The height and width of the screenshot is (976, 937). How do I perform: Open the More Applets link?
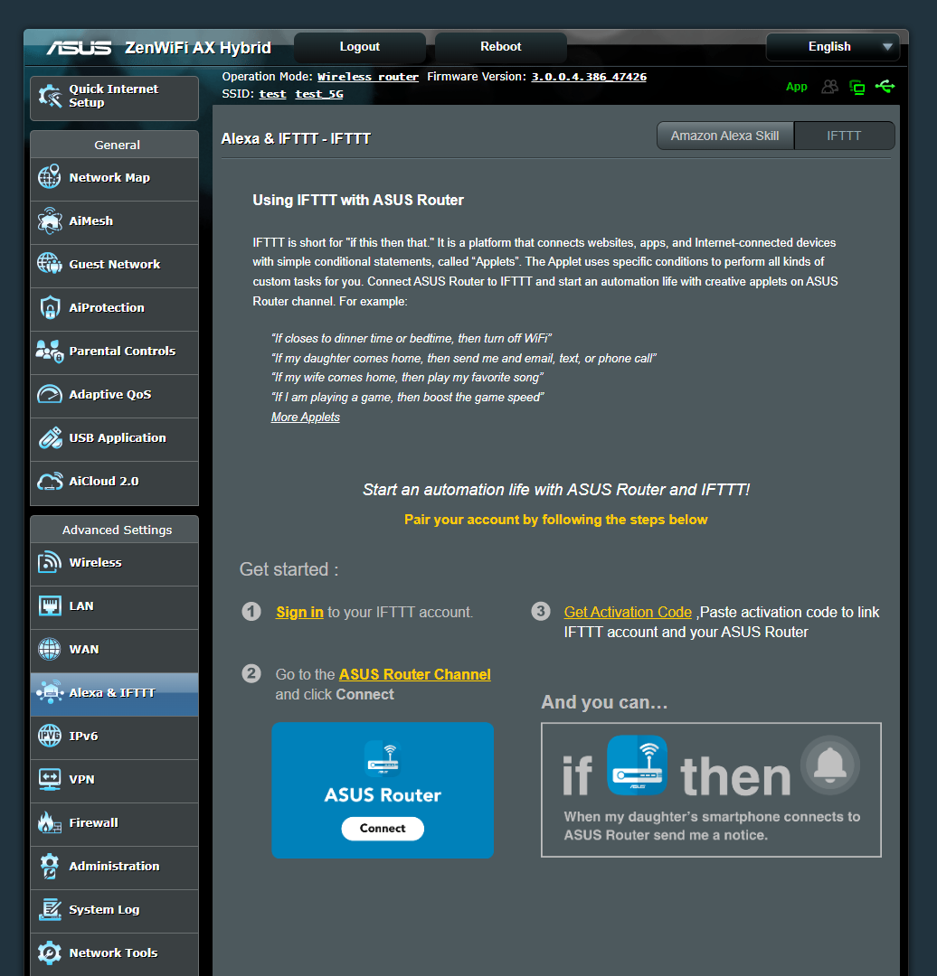click(x=305, y=417)
